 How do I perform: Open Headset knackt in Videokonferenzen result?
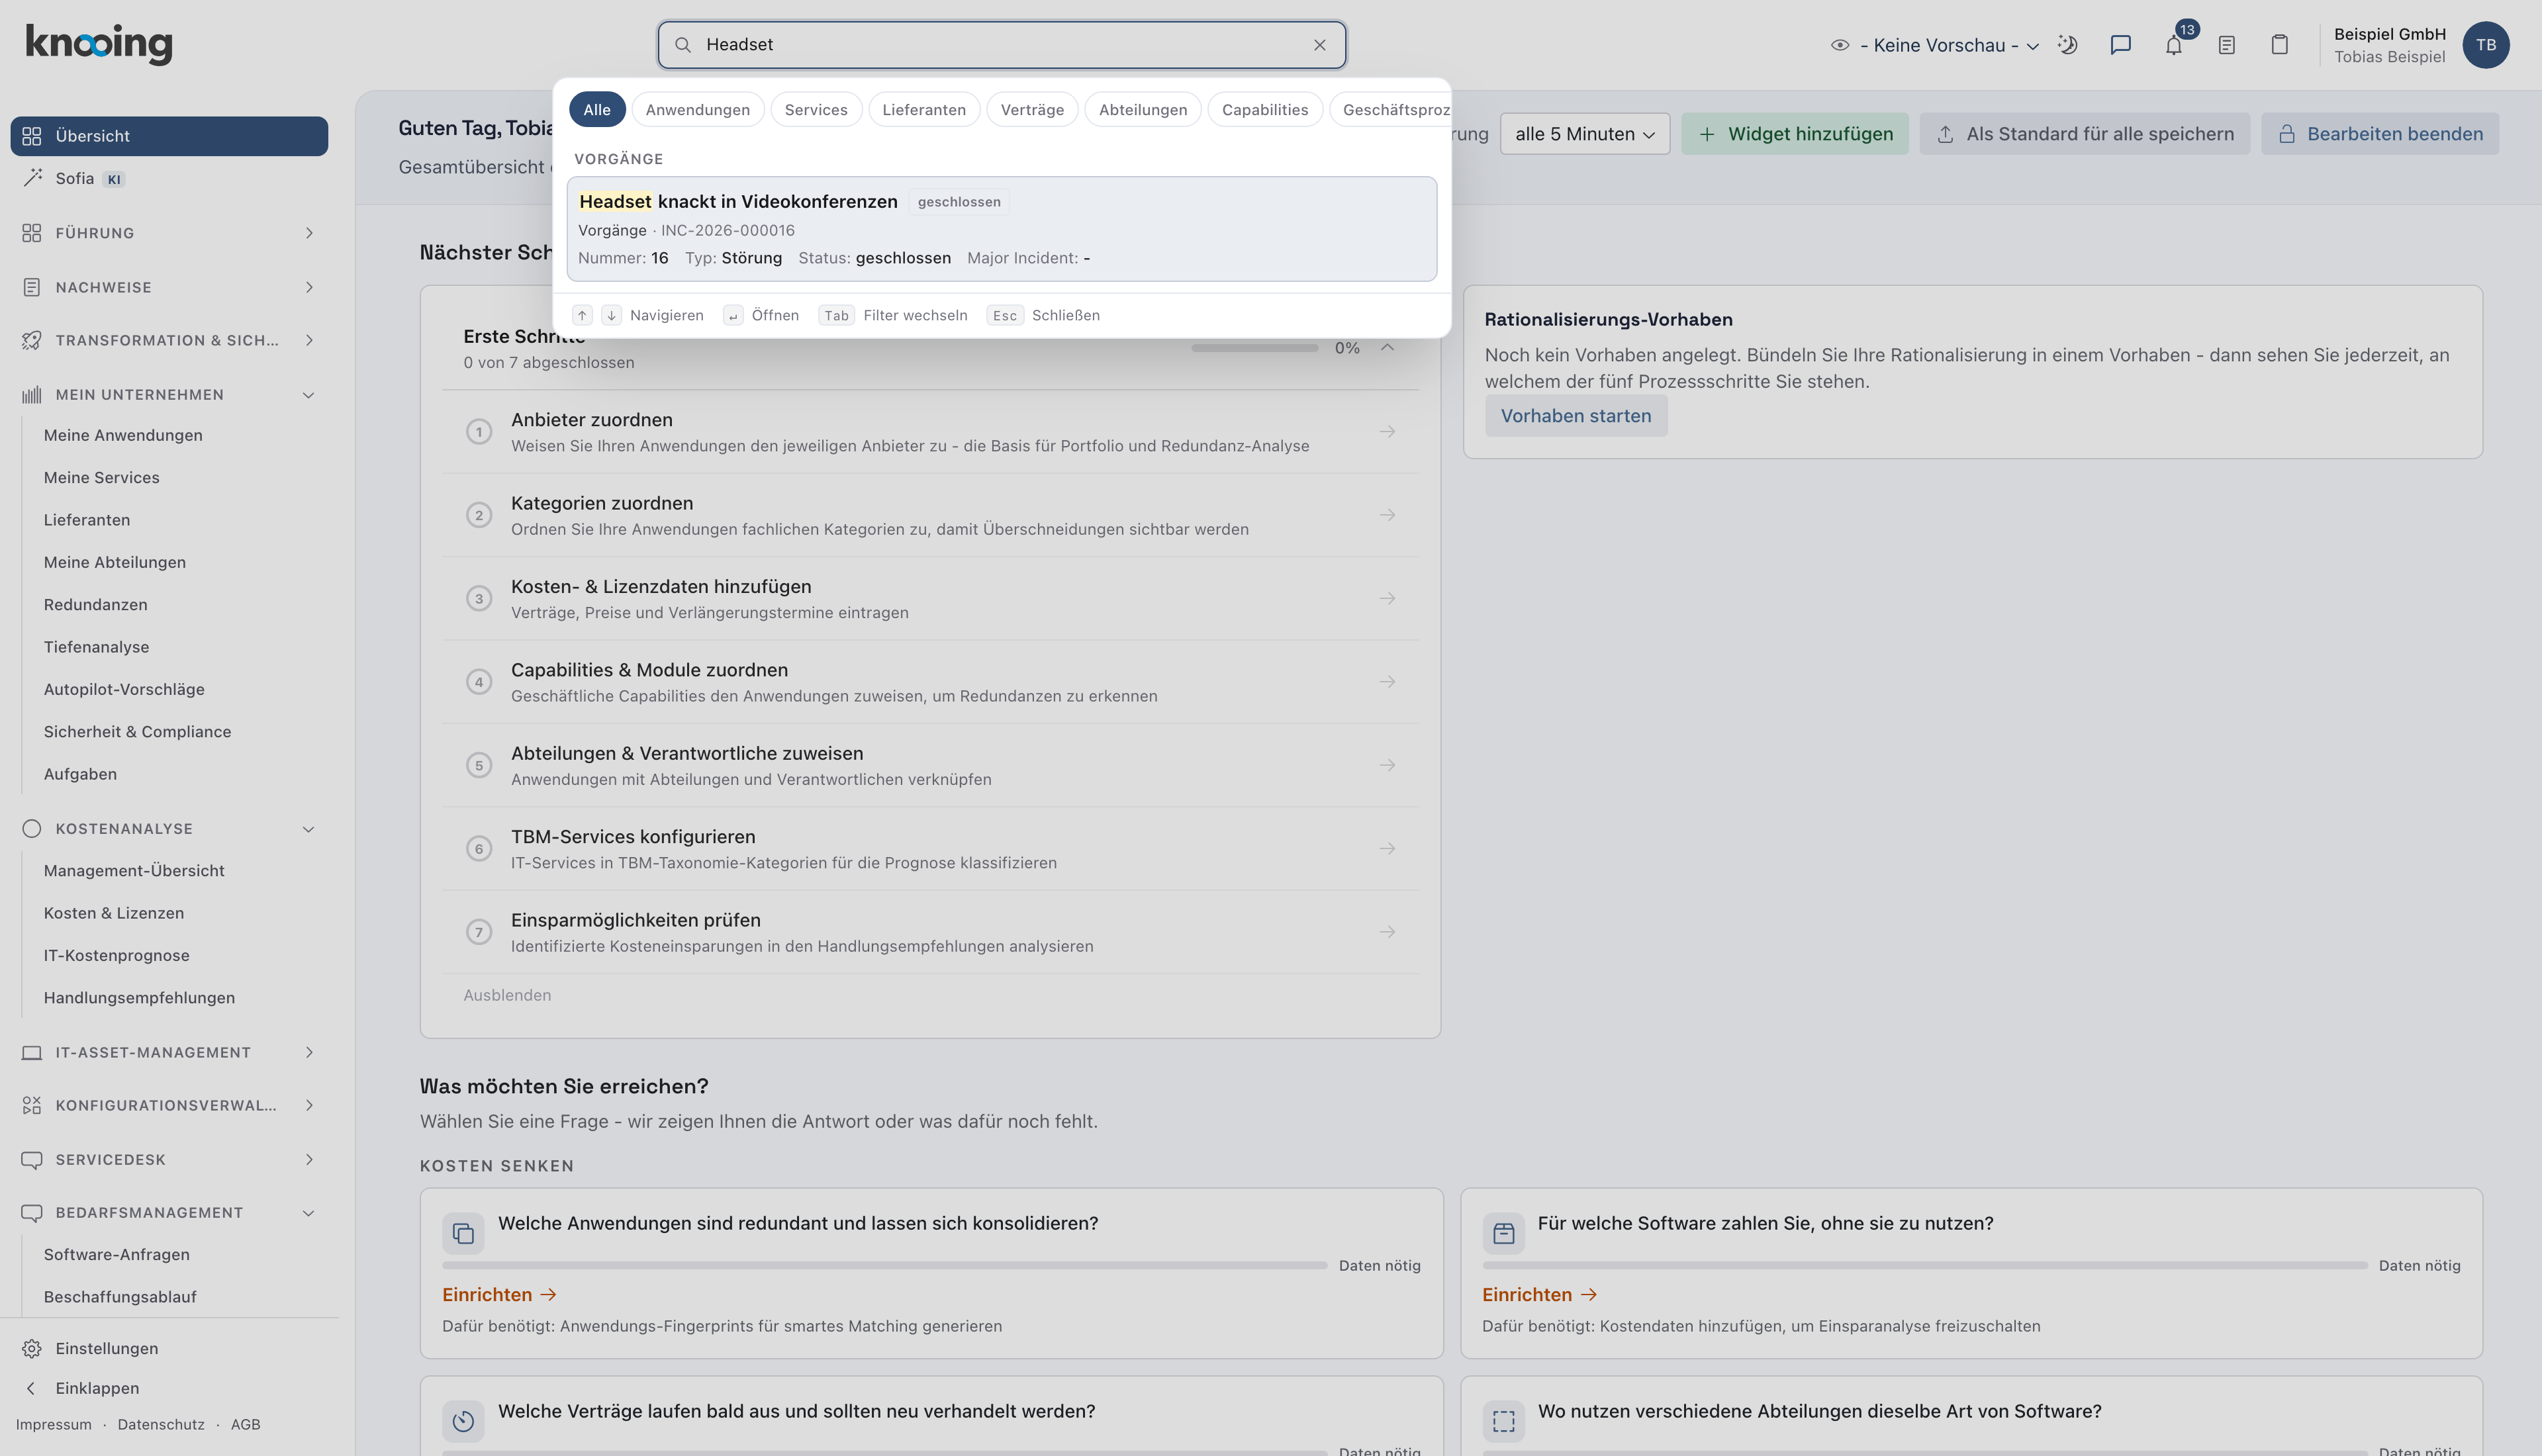coord(1001,229)
